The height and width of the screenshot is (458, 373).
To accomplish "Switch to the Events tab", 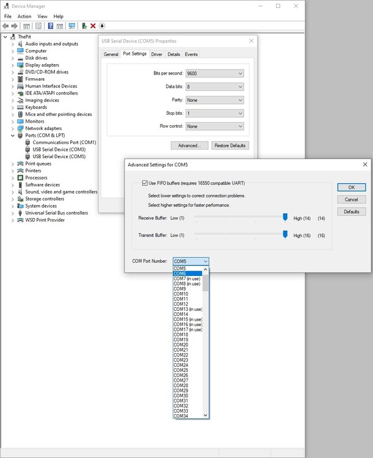I will (191, 54).
